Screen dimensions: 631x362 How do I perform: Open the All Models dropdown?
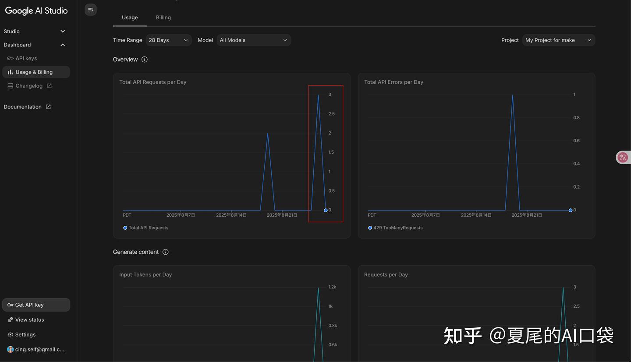point(254,40)
